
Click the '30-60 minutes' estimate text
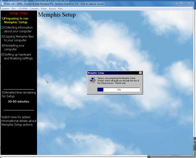(18, 101)
